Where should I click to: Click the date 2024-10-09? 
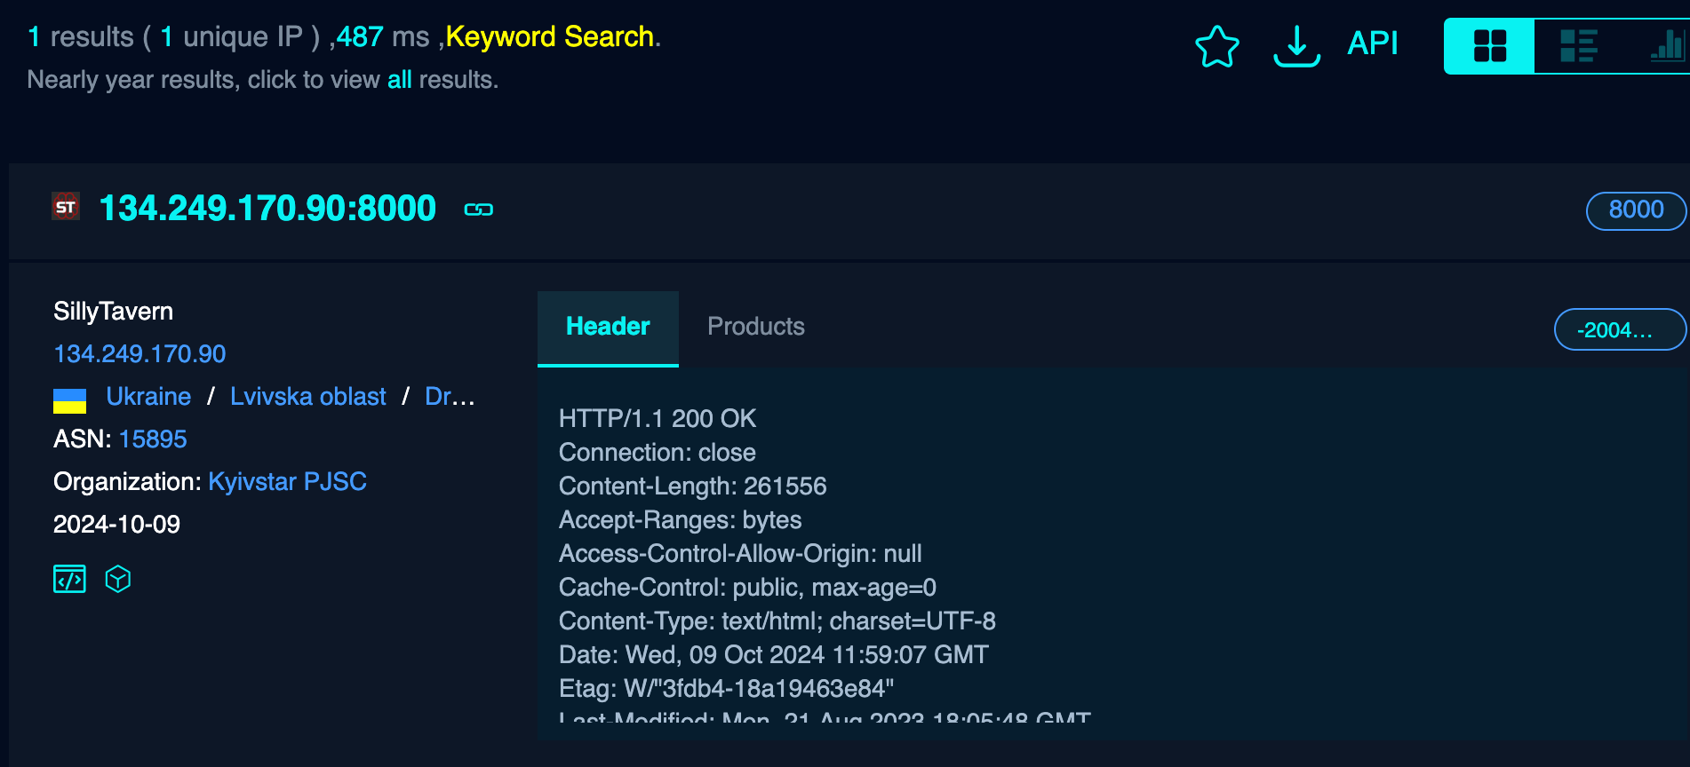coord(116,525)
